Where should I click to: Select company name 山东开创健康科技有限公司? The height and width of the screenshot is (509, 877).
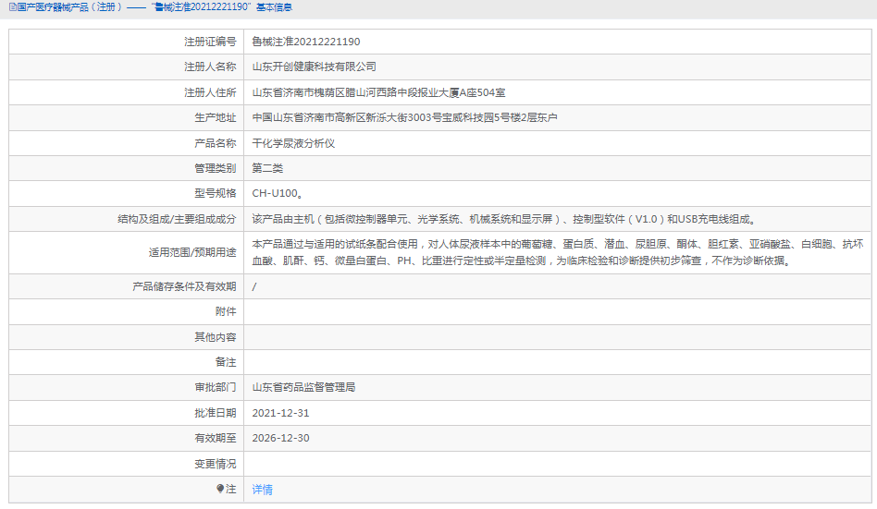click(314, 67)
